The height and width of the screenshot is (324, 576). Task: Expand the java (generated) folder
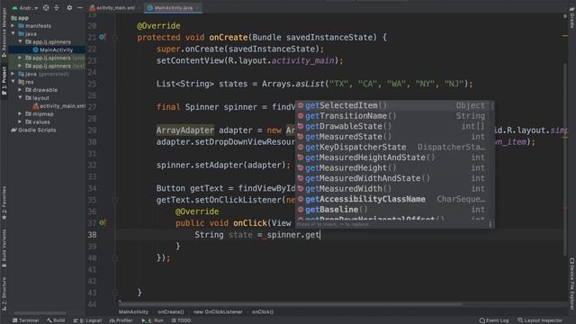13,74
